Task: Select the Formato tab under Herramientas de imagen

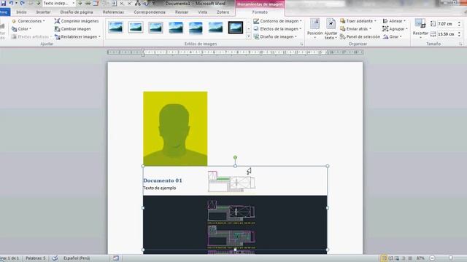Action: [260, 12]
